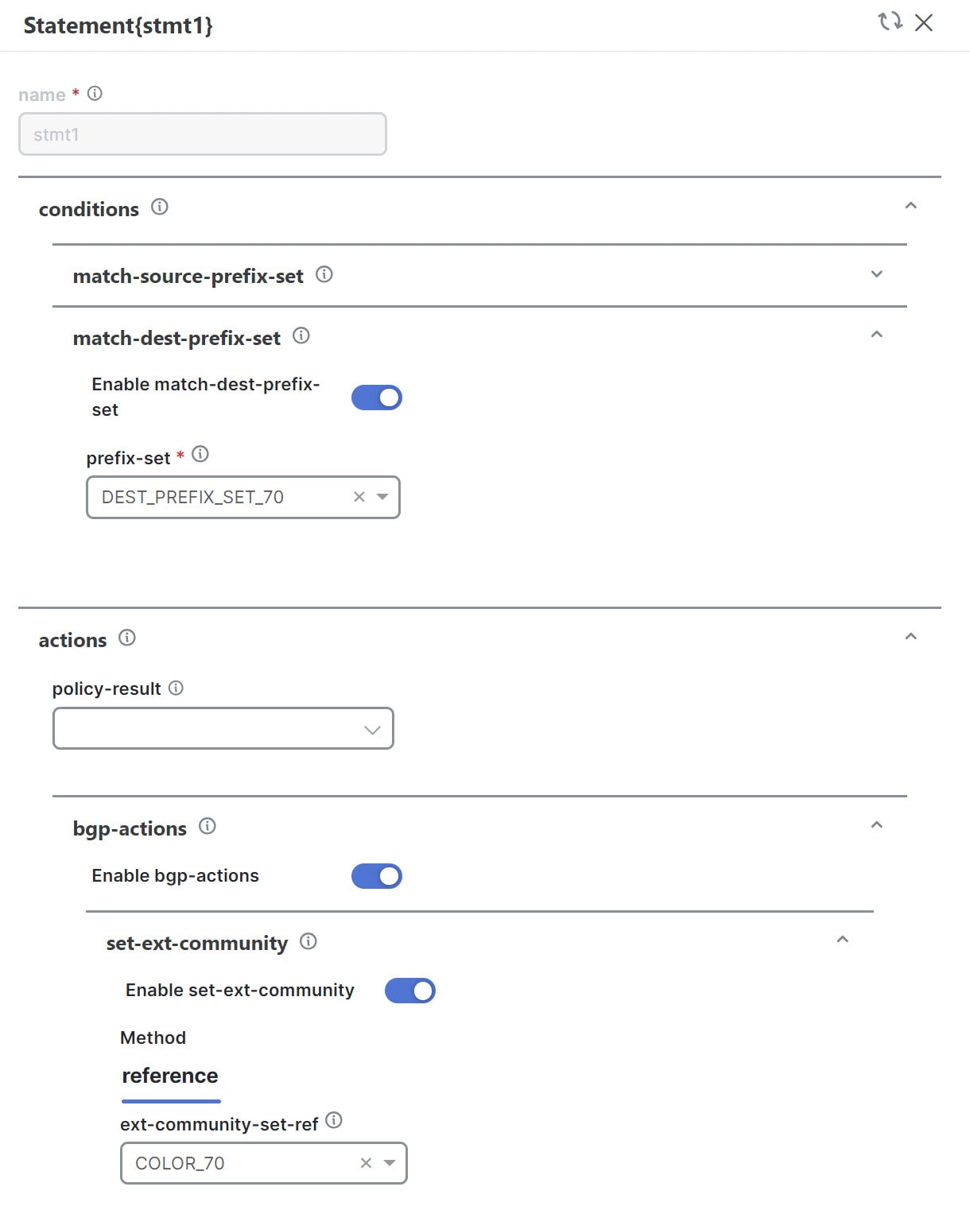Screen dimensions: 970x1210
Task: Clear the COLOR_70 selection
Action: [366, 1163]
